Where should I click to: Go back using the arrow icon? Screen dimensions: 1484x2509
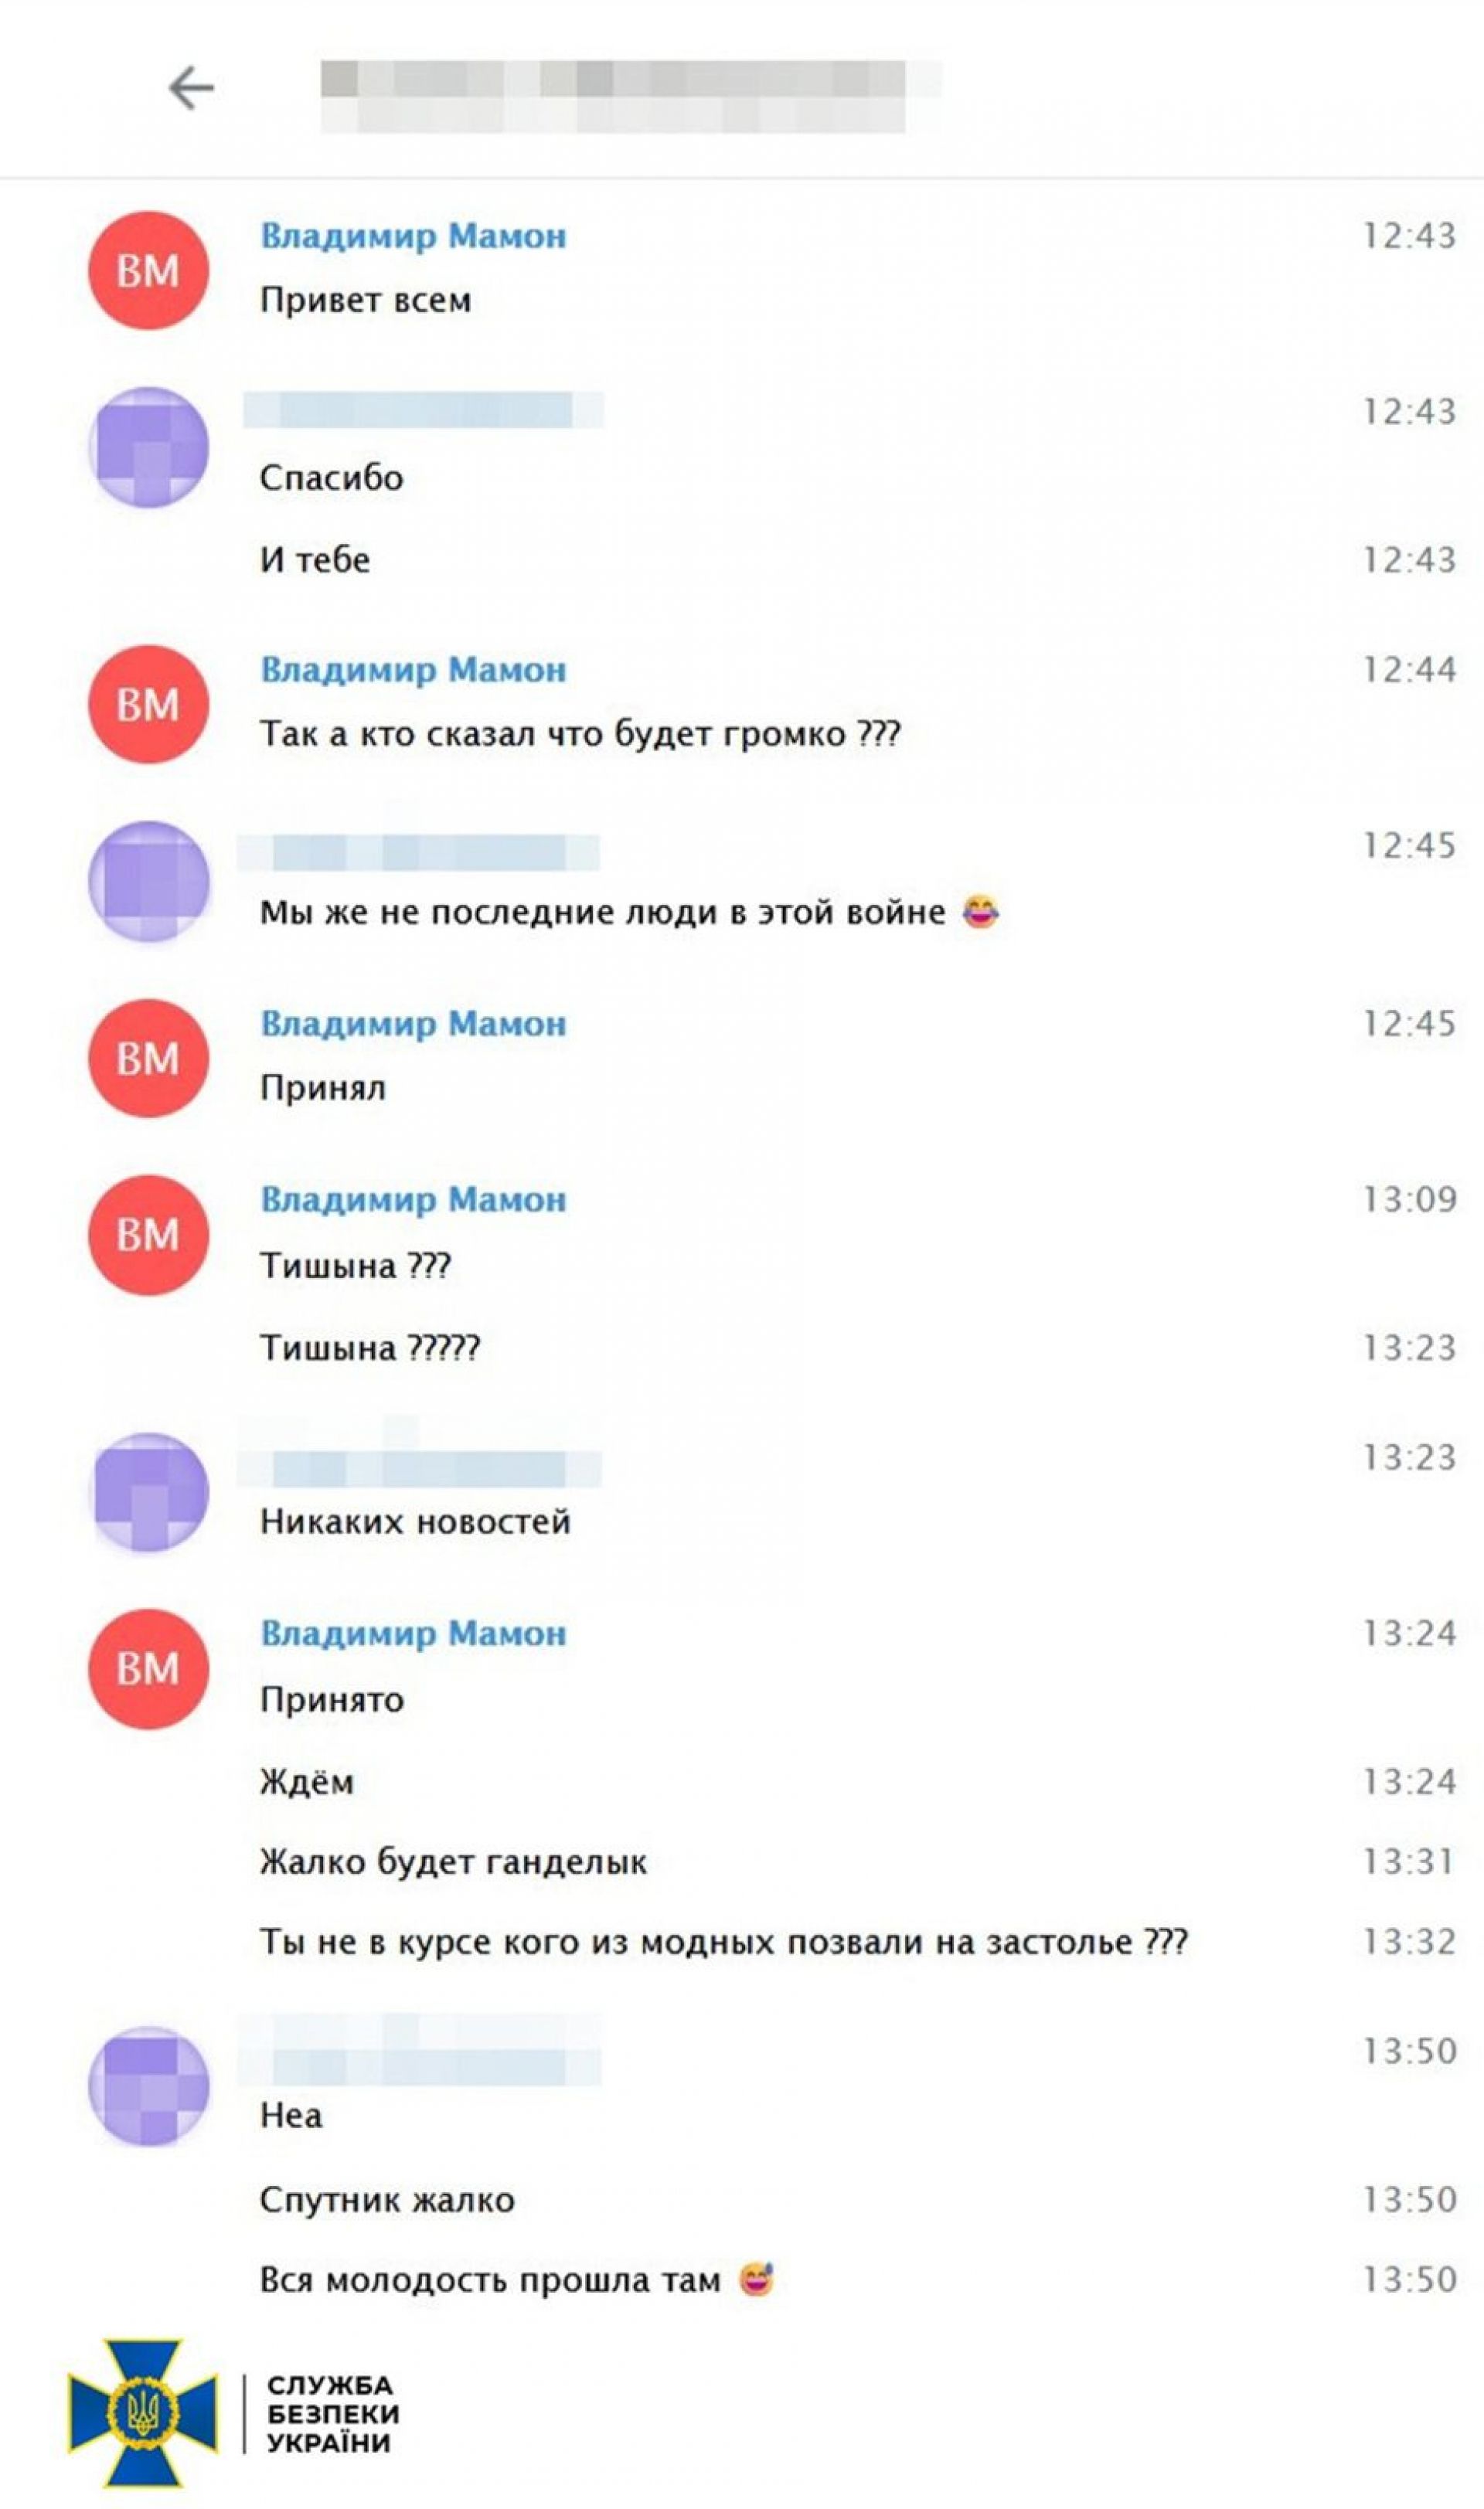[x=191, y=88]
